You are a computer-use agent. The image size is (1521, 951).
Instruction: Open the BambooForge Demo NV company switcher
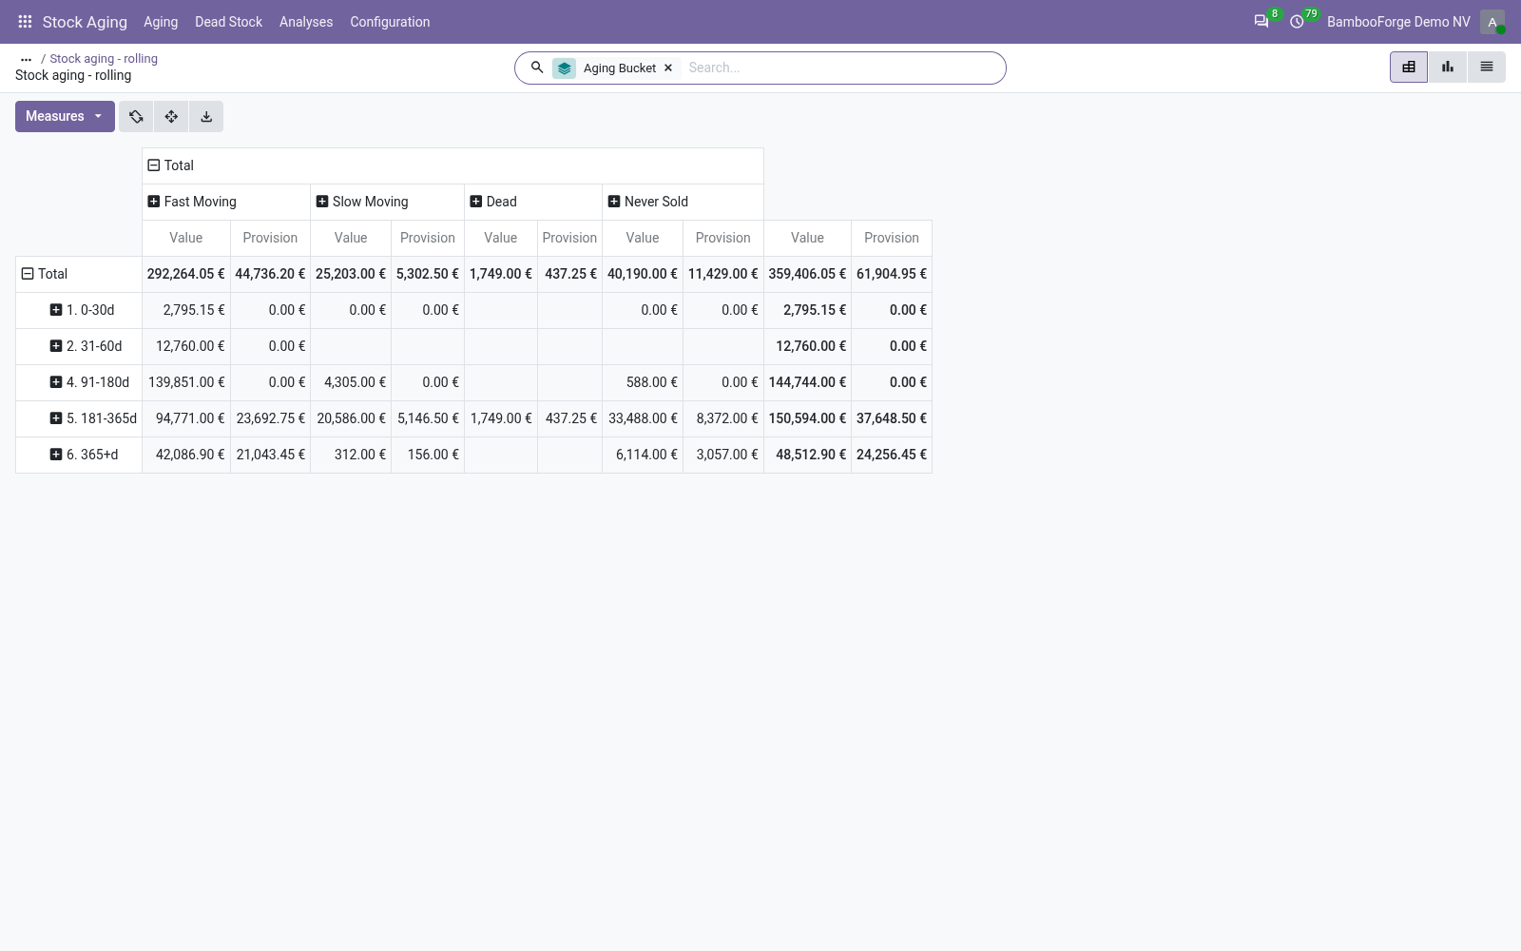1398,22
